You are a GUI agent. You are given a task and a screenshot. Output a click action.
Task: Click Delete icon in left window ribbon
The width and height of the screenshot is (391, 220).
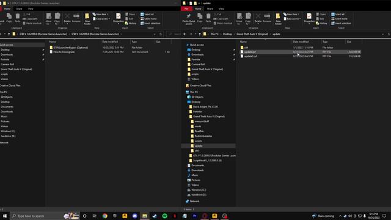(67, 18)
